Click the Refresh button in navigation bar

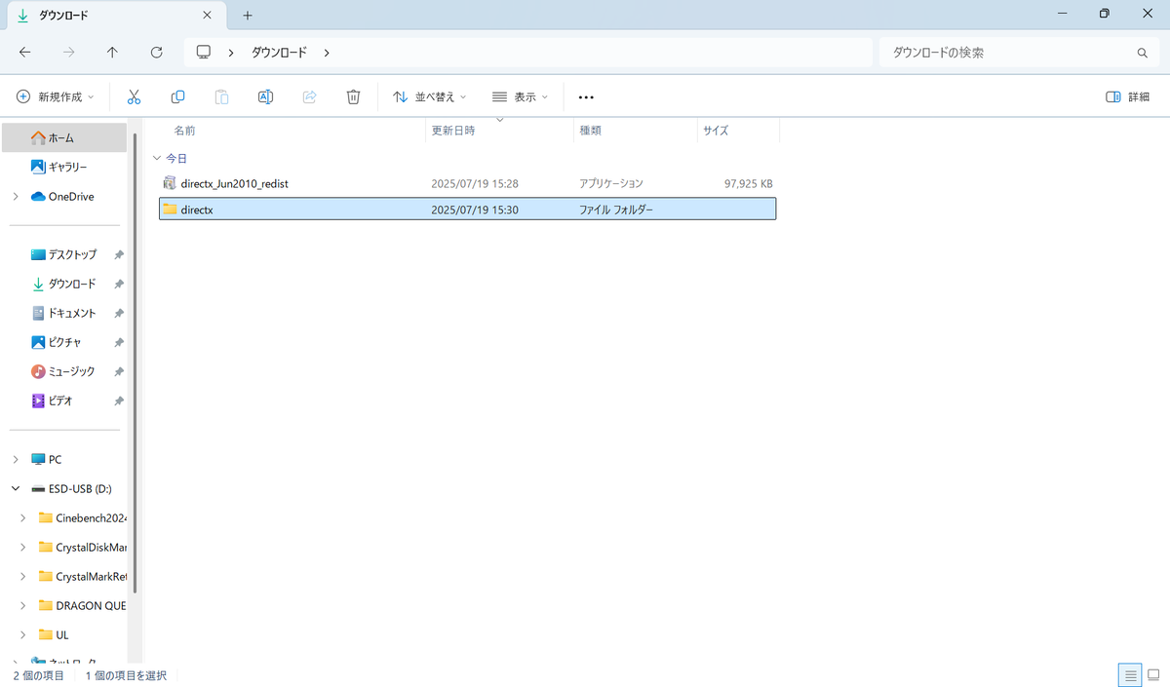[156, 53]
